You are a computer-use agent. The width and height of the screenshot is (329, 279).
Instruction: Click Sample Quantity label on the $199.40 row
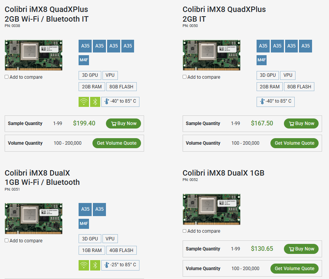pyautogui.click(x=25, y=123)
